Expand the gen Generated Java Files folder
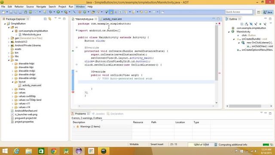Screen dimensions: 275x155 point(9,38)
